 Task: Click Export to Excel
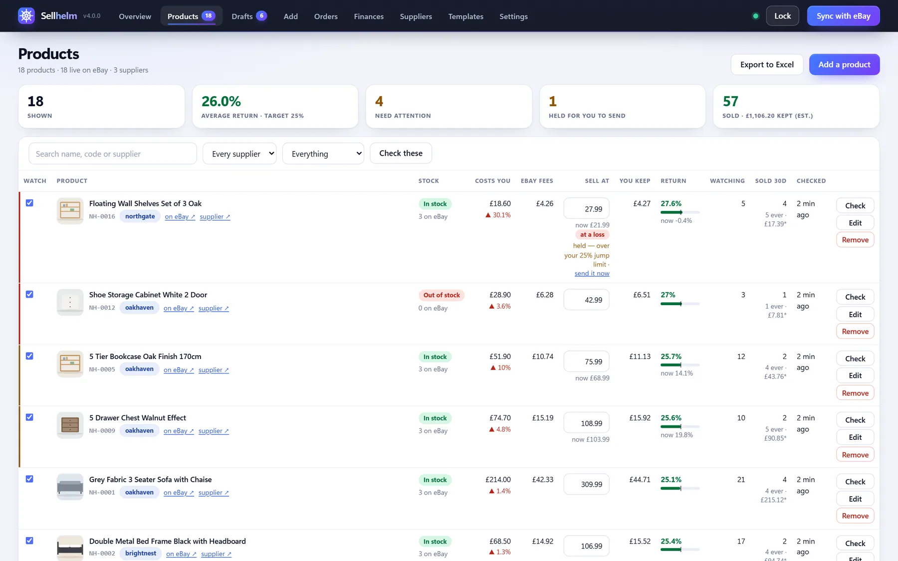click(x=767, y=64)
